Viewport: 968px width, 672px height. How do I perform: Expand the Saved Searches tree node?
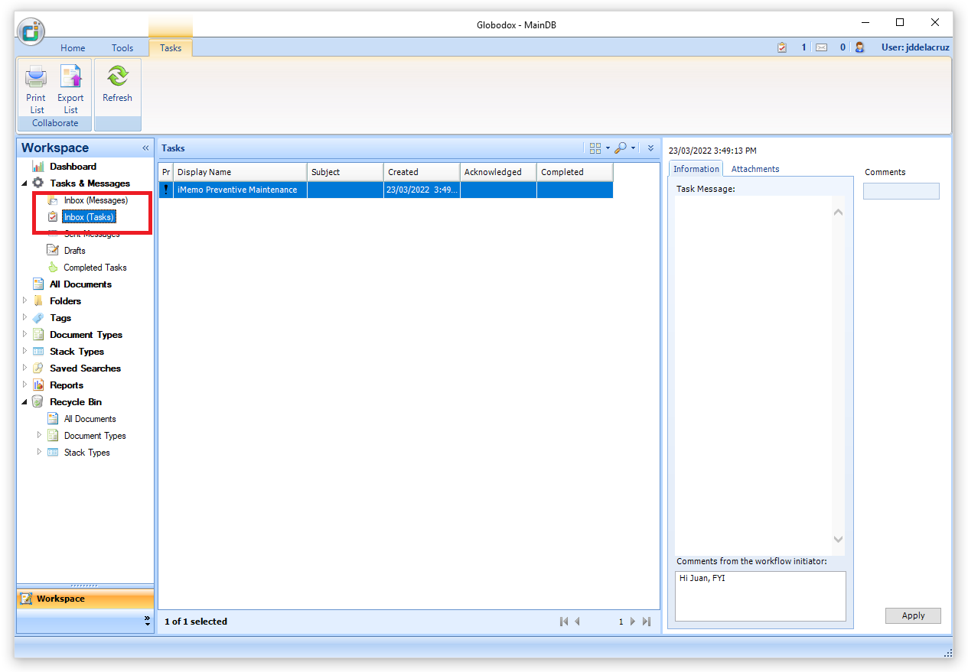pyautogui.click(x=24, y=368)
